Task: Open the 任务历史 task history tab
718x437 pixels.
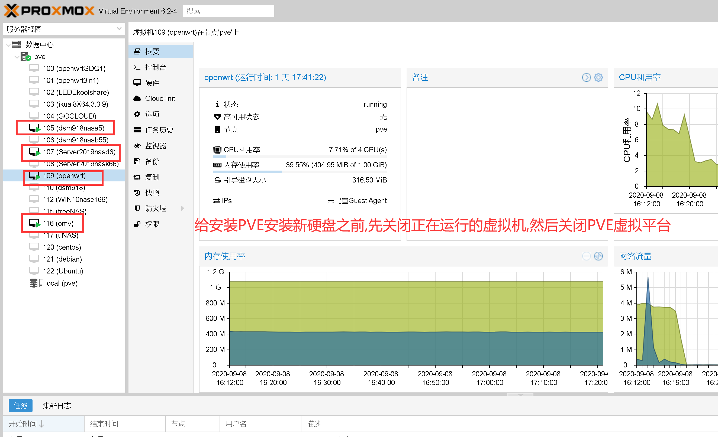Action: (160, 130)
